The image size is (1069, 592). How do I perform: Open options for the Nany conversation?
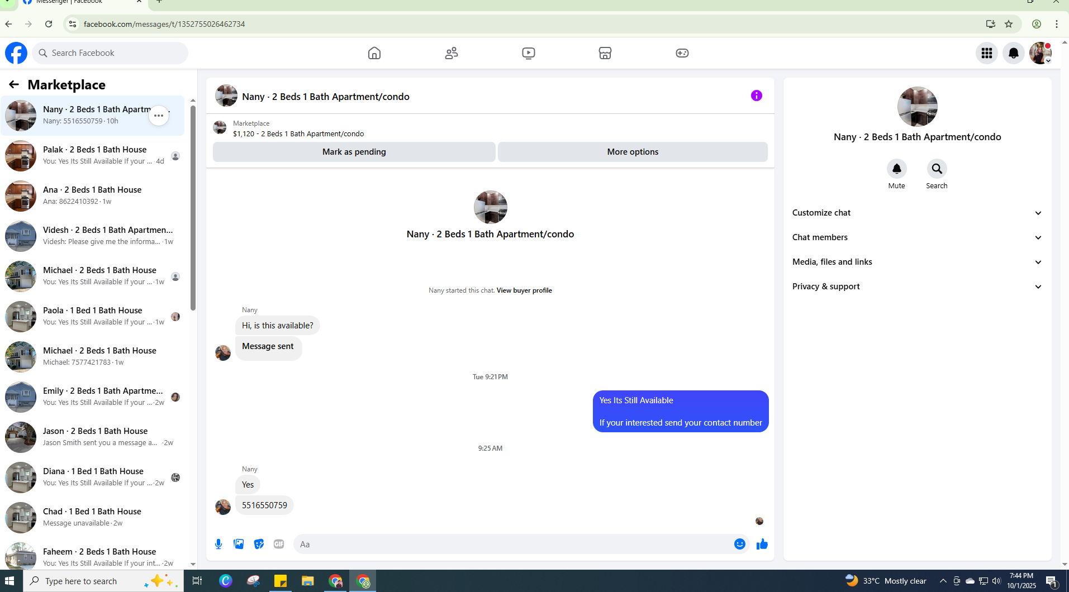[159, 116]
